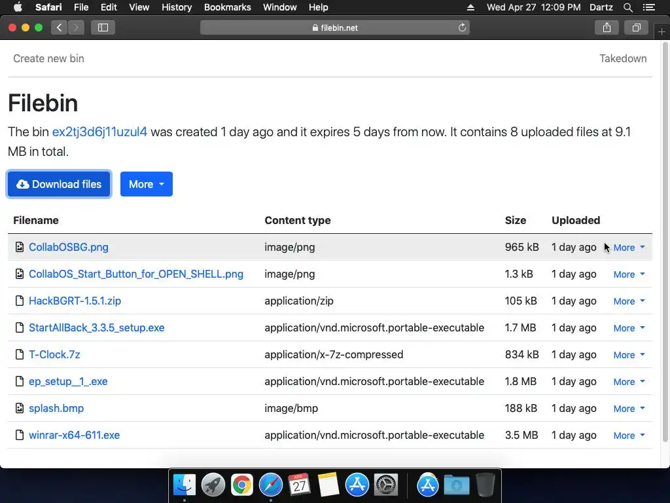Open the Spotlight search magnifier icon
The width and height of the screenshot is (670, 503).
(x=628, y=7)
